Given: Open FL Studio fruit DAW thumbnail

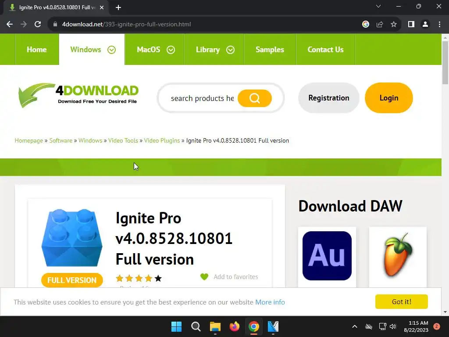Looking at the screenshot, I should pos(398,255).
